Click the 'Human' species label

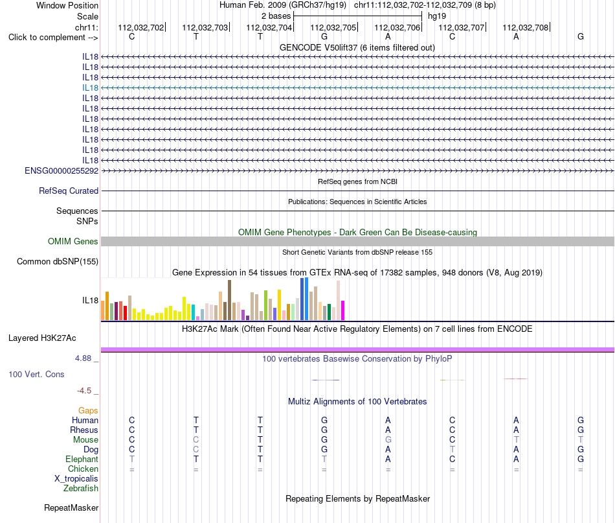click(x=85, y=420)
